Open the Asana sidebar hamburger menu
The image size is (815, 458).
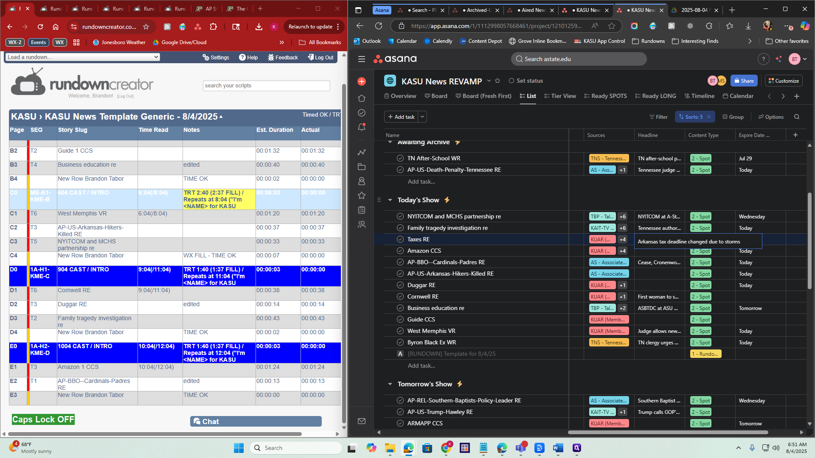click(362, 59)
